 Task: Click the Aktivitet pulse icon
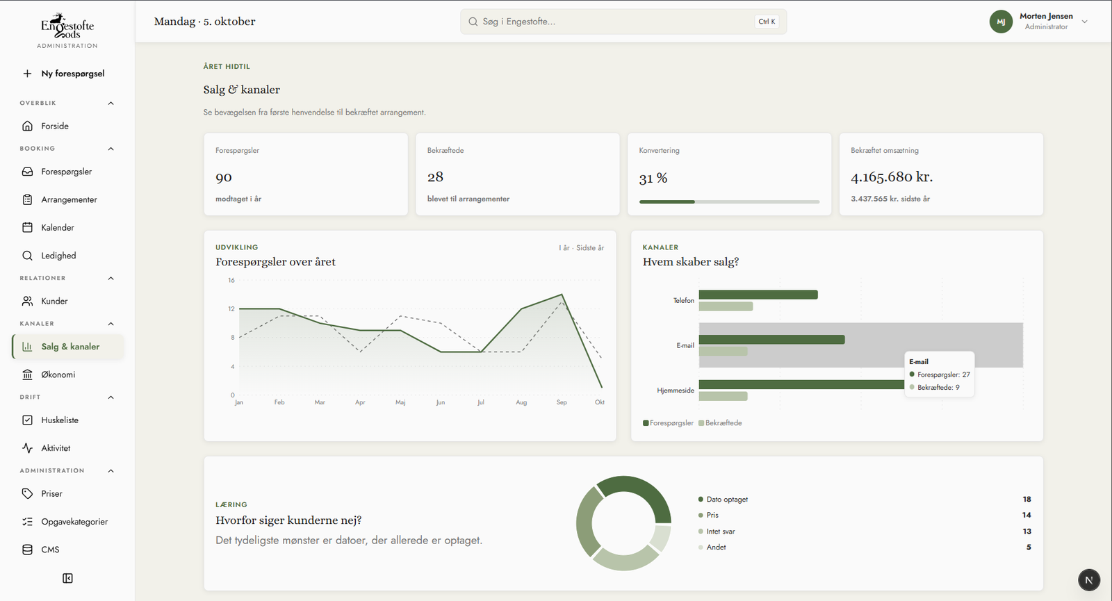[27, 448]
